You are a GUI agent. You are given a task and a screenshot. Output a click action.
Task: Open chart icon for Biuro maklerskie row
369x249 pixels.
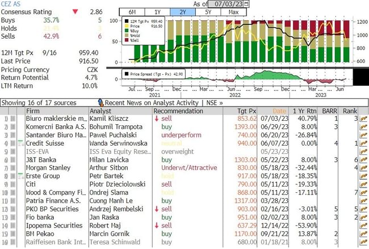(x=363, y=119)
